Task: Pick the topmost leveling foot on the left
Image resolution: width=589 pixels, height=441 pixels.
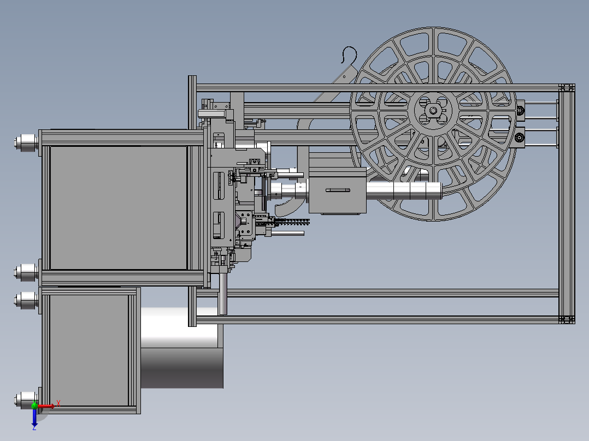Action: 26,142
